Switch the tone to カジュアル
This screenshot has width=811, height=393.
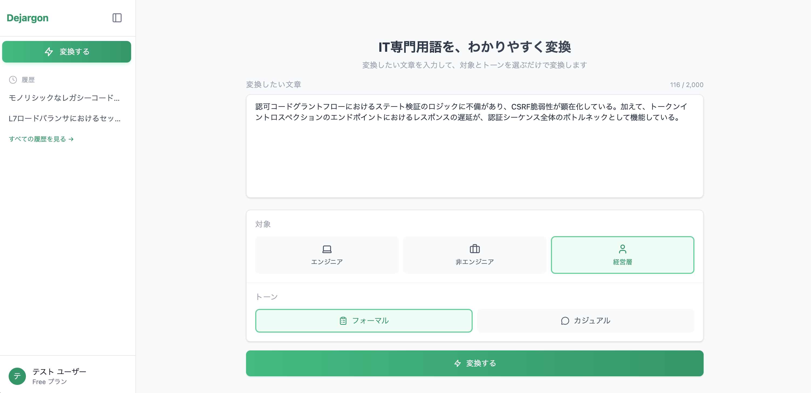point(585,321)
